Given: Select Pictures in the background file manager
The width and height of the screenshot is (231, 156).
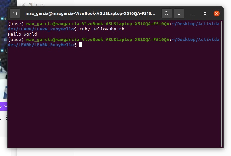Looking at the screenshot, I should tap(36, 5).
